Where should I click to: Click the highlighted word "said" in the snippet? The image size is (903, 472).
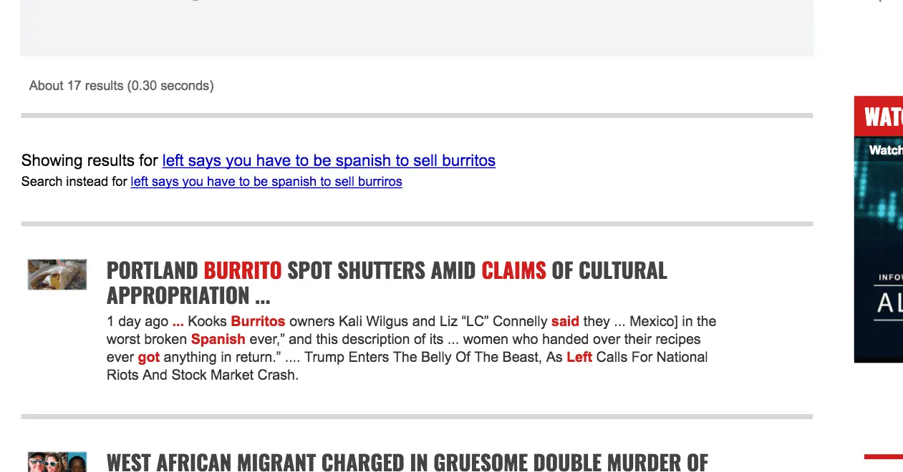(565, 321)
